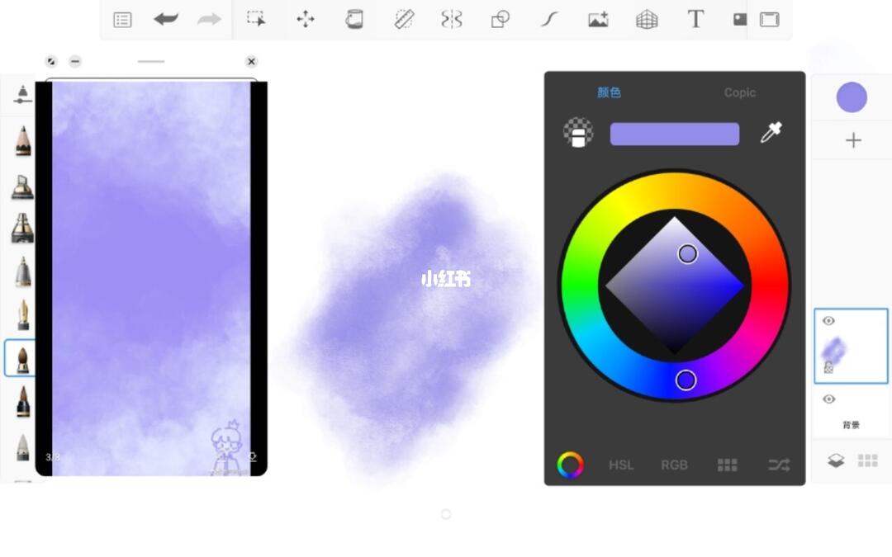Select the Text tool
This screenshot has height=557, width=892.
click(695, 19)
